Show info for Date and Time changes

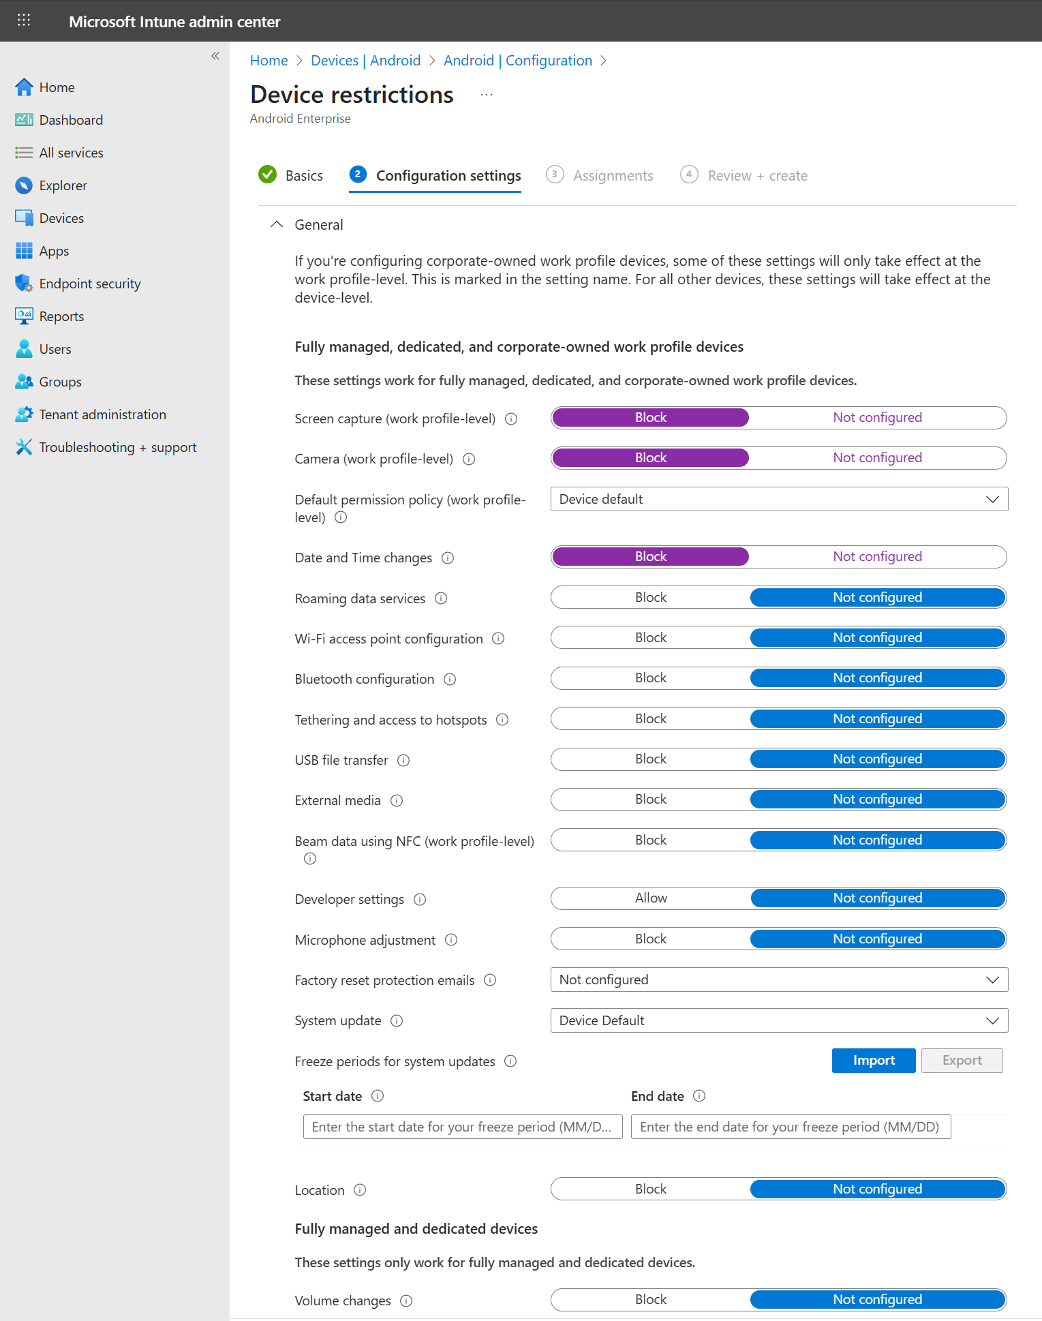pyautogui.click(x=448, y=558)
